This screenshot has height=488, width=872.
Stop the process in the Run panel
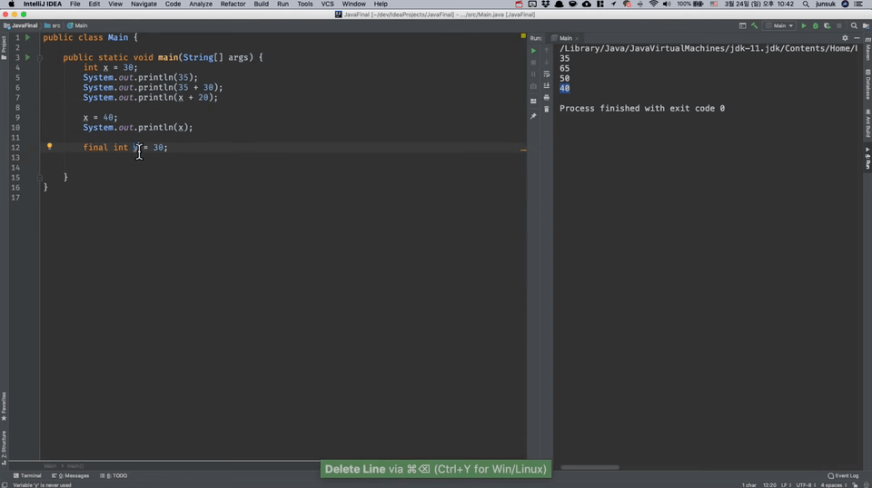pos(533,63)
